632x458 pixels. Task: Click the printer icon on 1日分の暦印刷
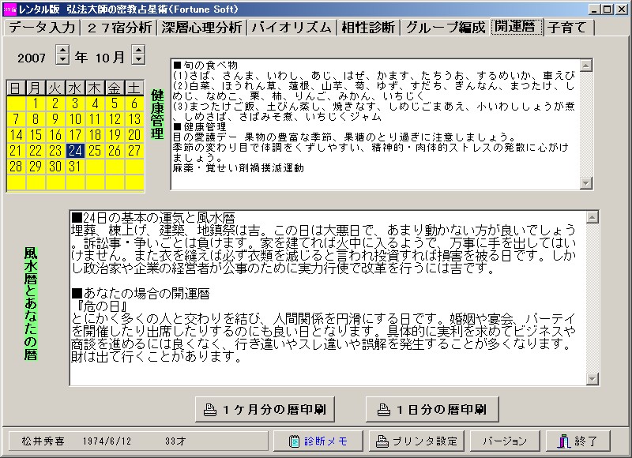(384, 410)
